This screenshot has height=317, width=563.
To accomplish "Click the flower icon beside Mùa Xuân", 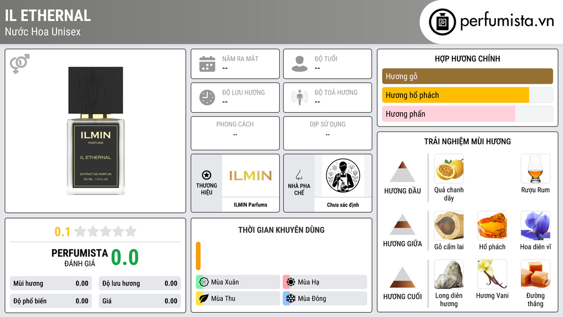I will [204, 282].
